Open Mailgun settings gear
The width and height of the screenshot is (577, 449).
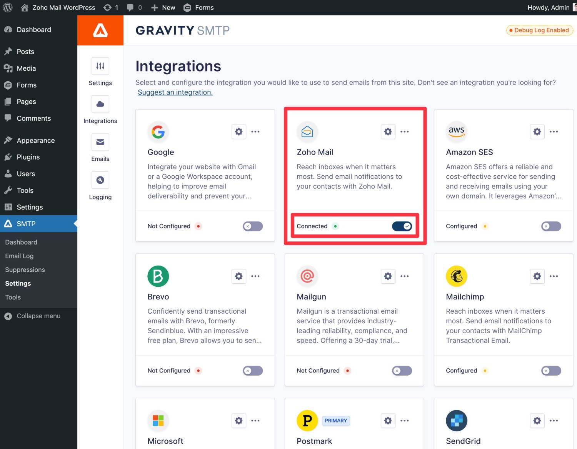(388, 276)
